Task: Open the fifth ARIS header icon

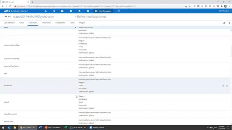Action: tap(79, 11)
